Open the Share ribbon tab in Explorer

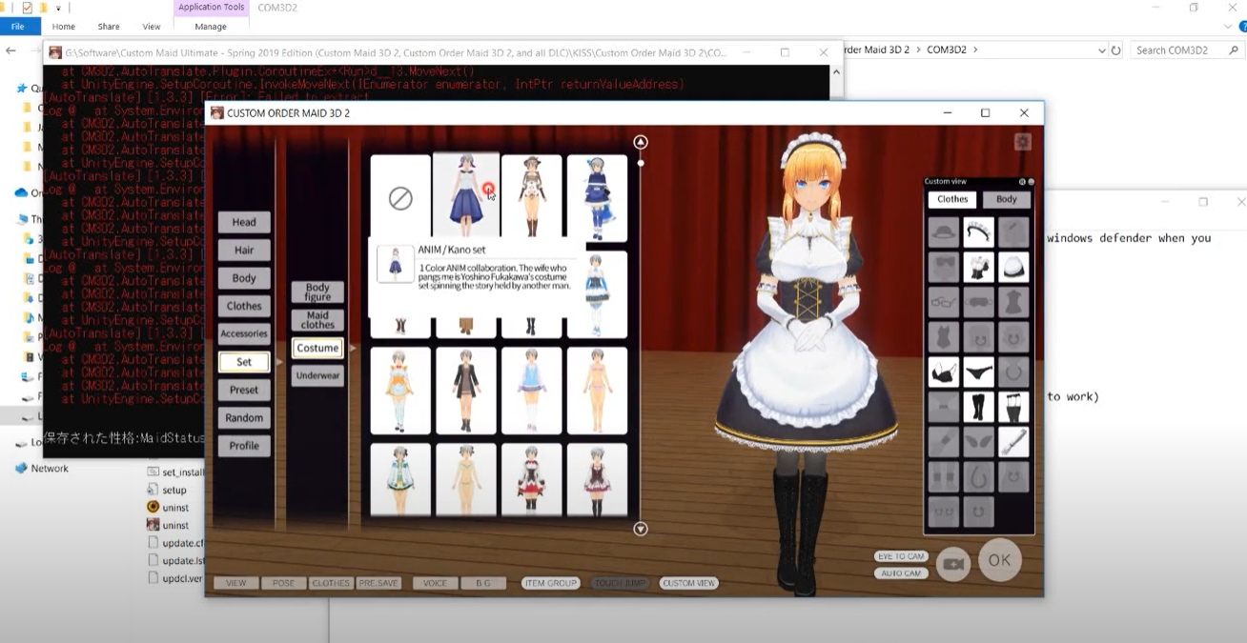click(109, 27)
